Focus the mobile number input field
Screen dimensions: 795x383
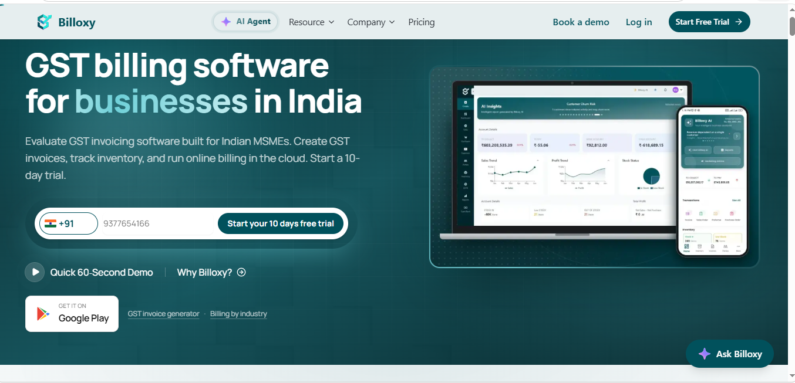157,223
